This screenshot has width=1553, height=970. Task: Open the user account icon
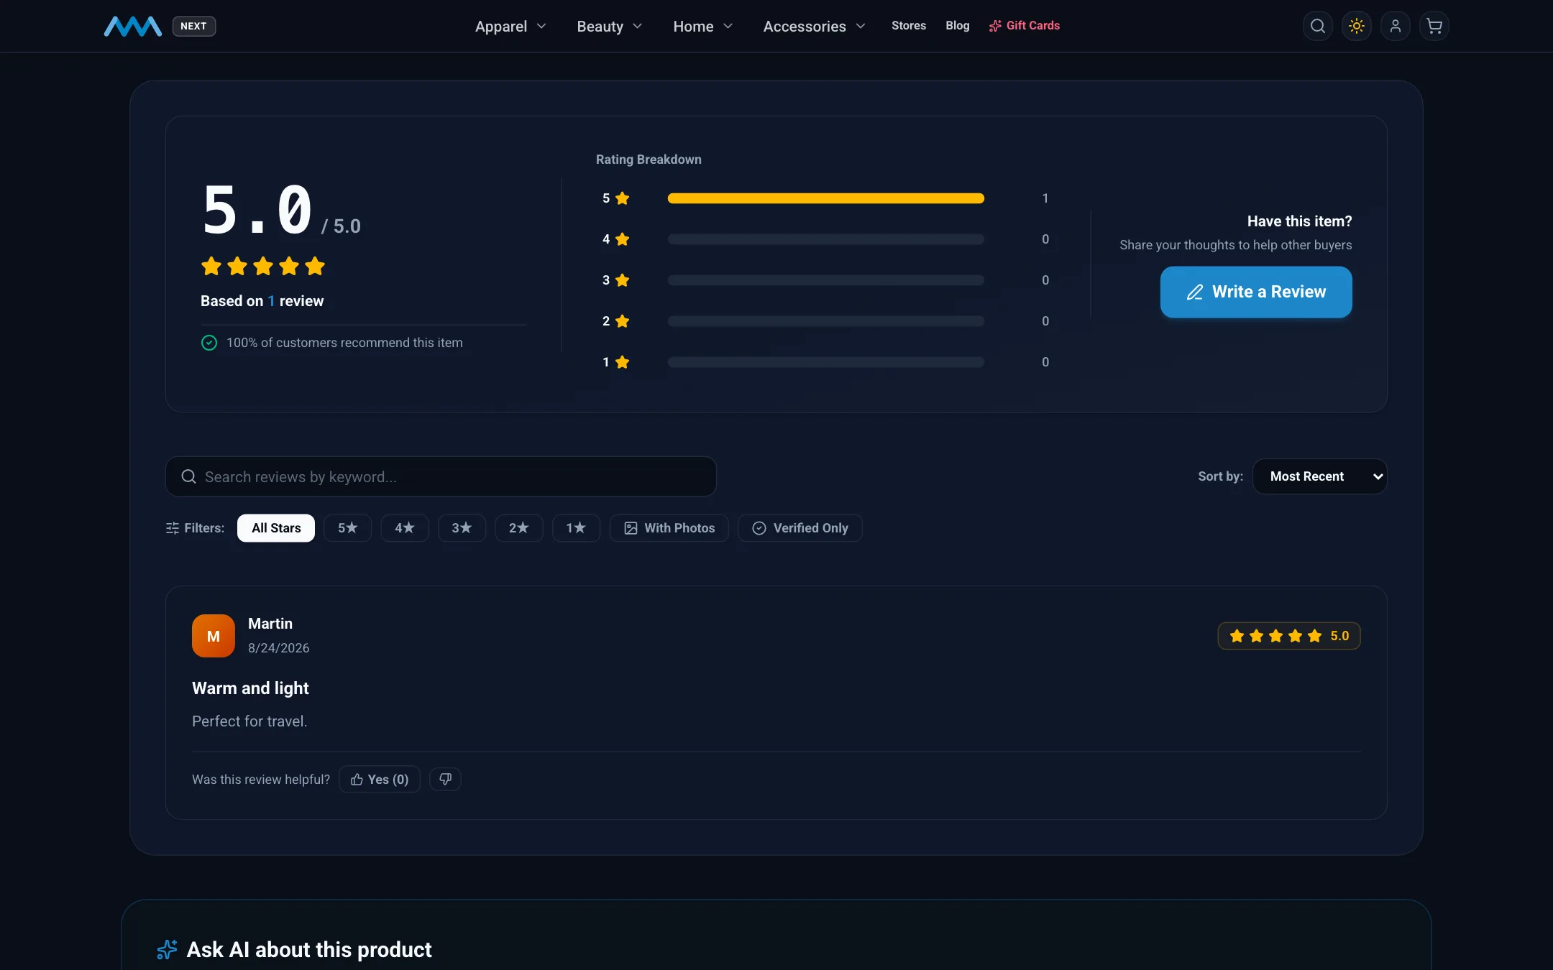coord(1395,26)
